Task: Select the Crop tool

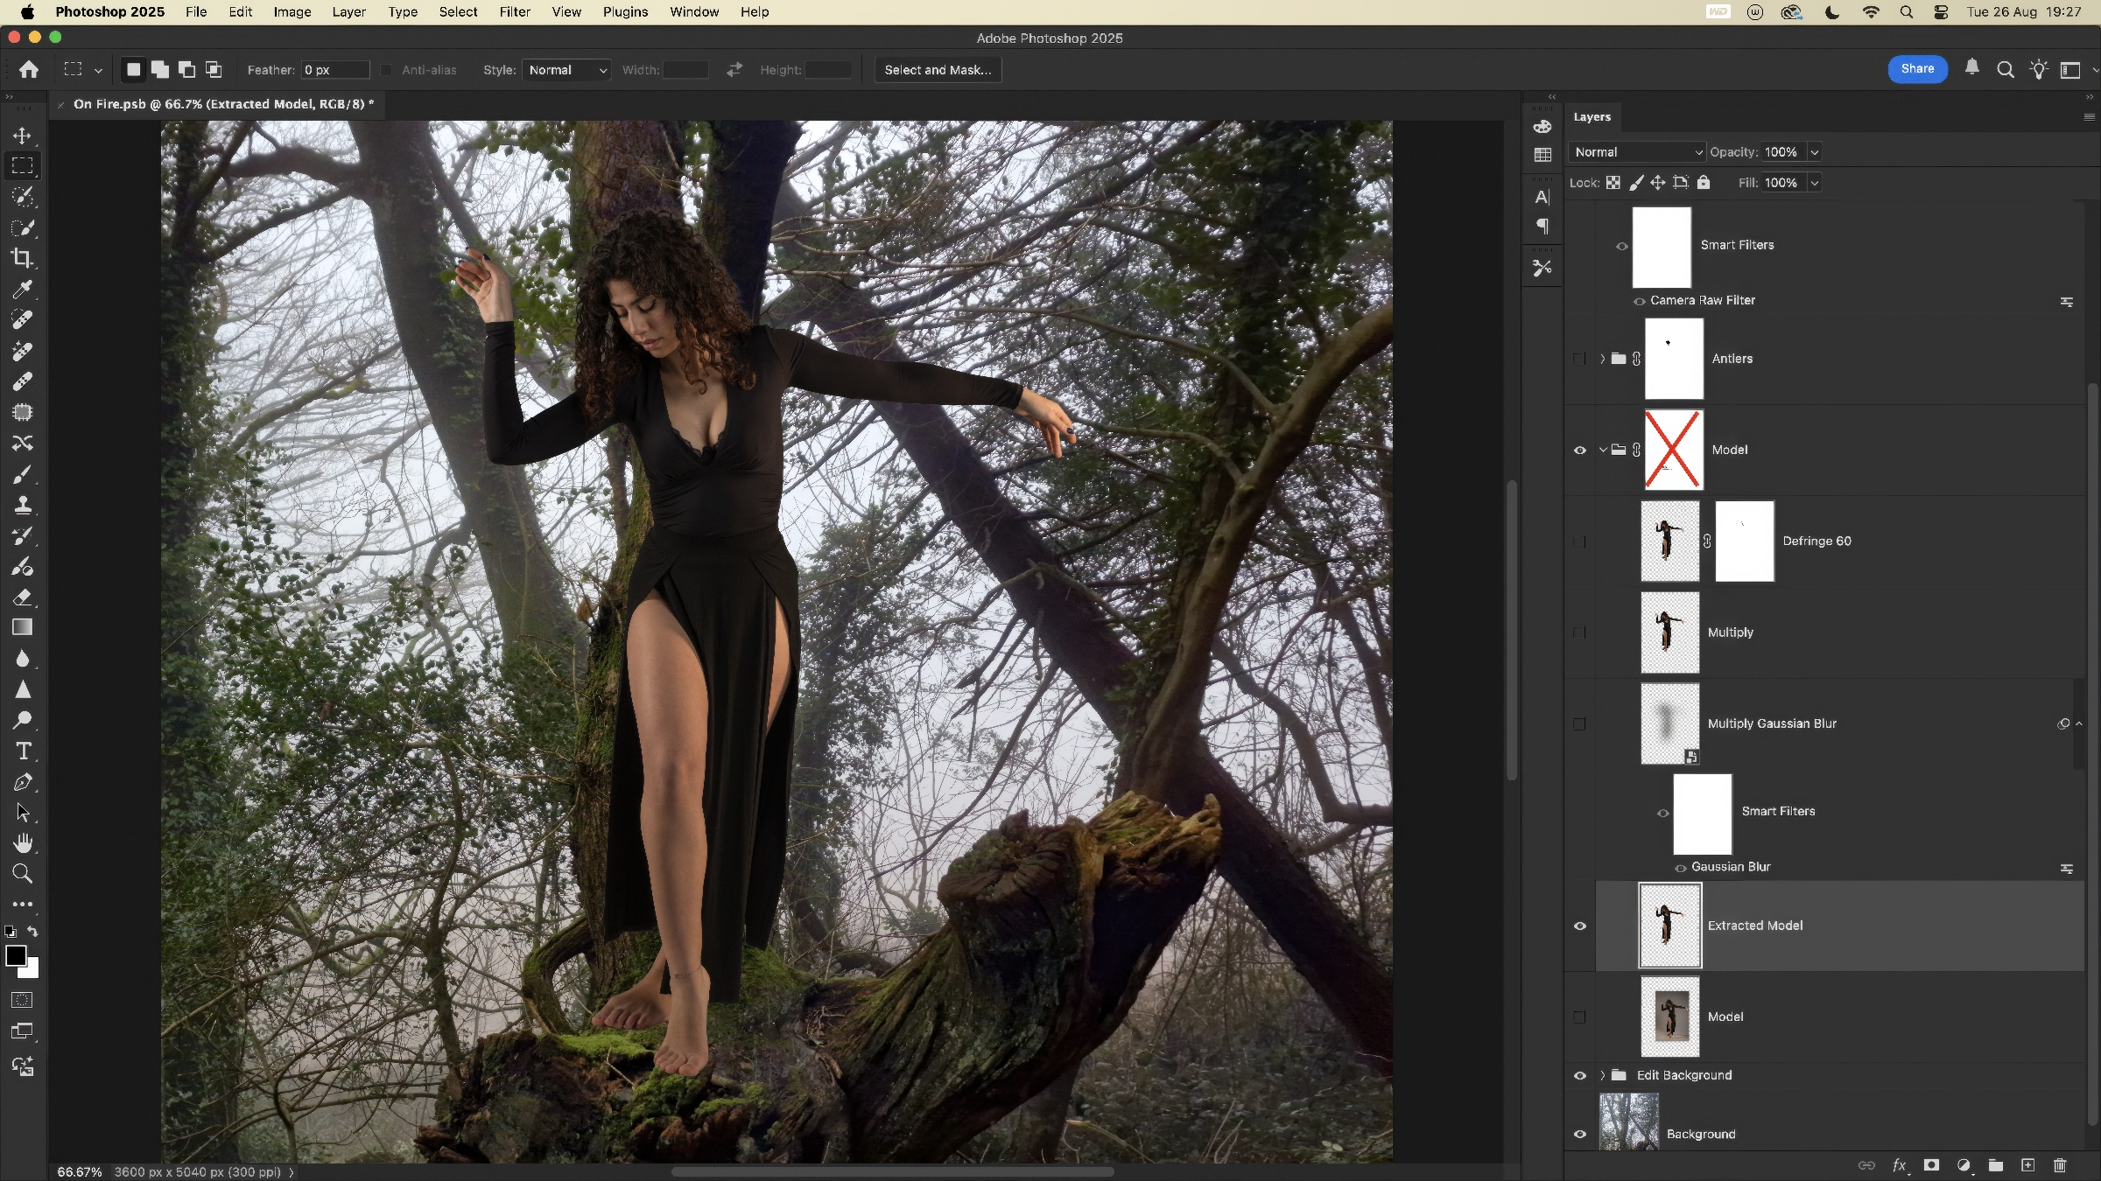Action: pyautogui.click(x=23, y=258)
